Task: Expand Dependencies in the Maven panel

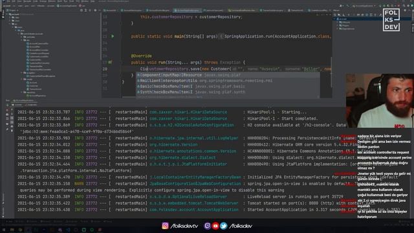Action: 338,28
